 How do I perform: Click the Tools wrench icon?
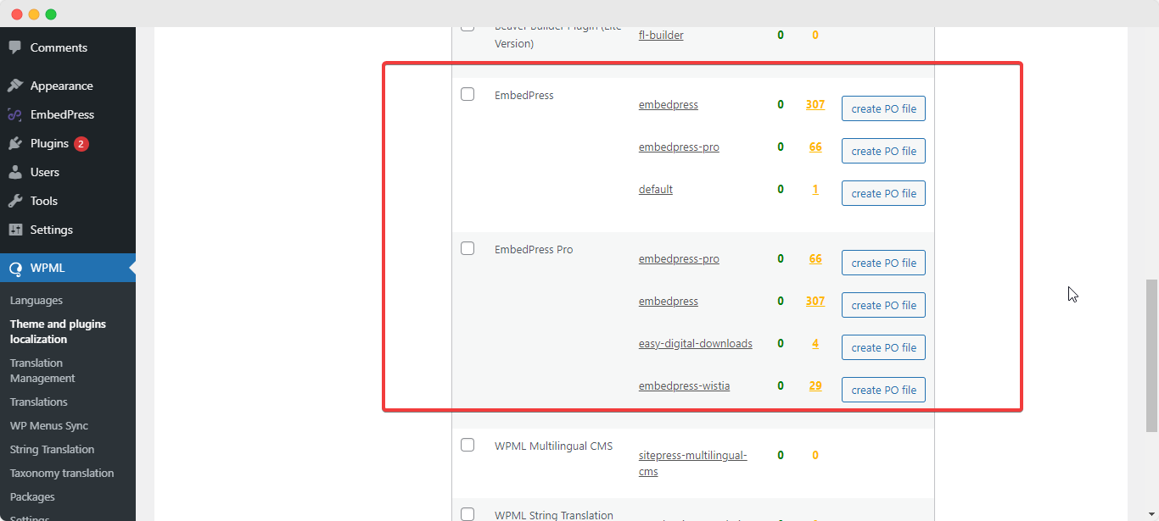[14, 201]
